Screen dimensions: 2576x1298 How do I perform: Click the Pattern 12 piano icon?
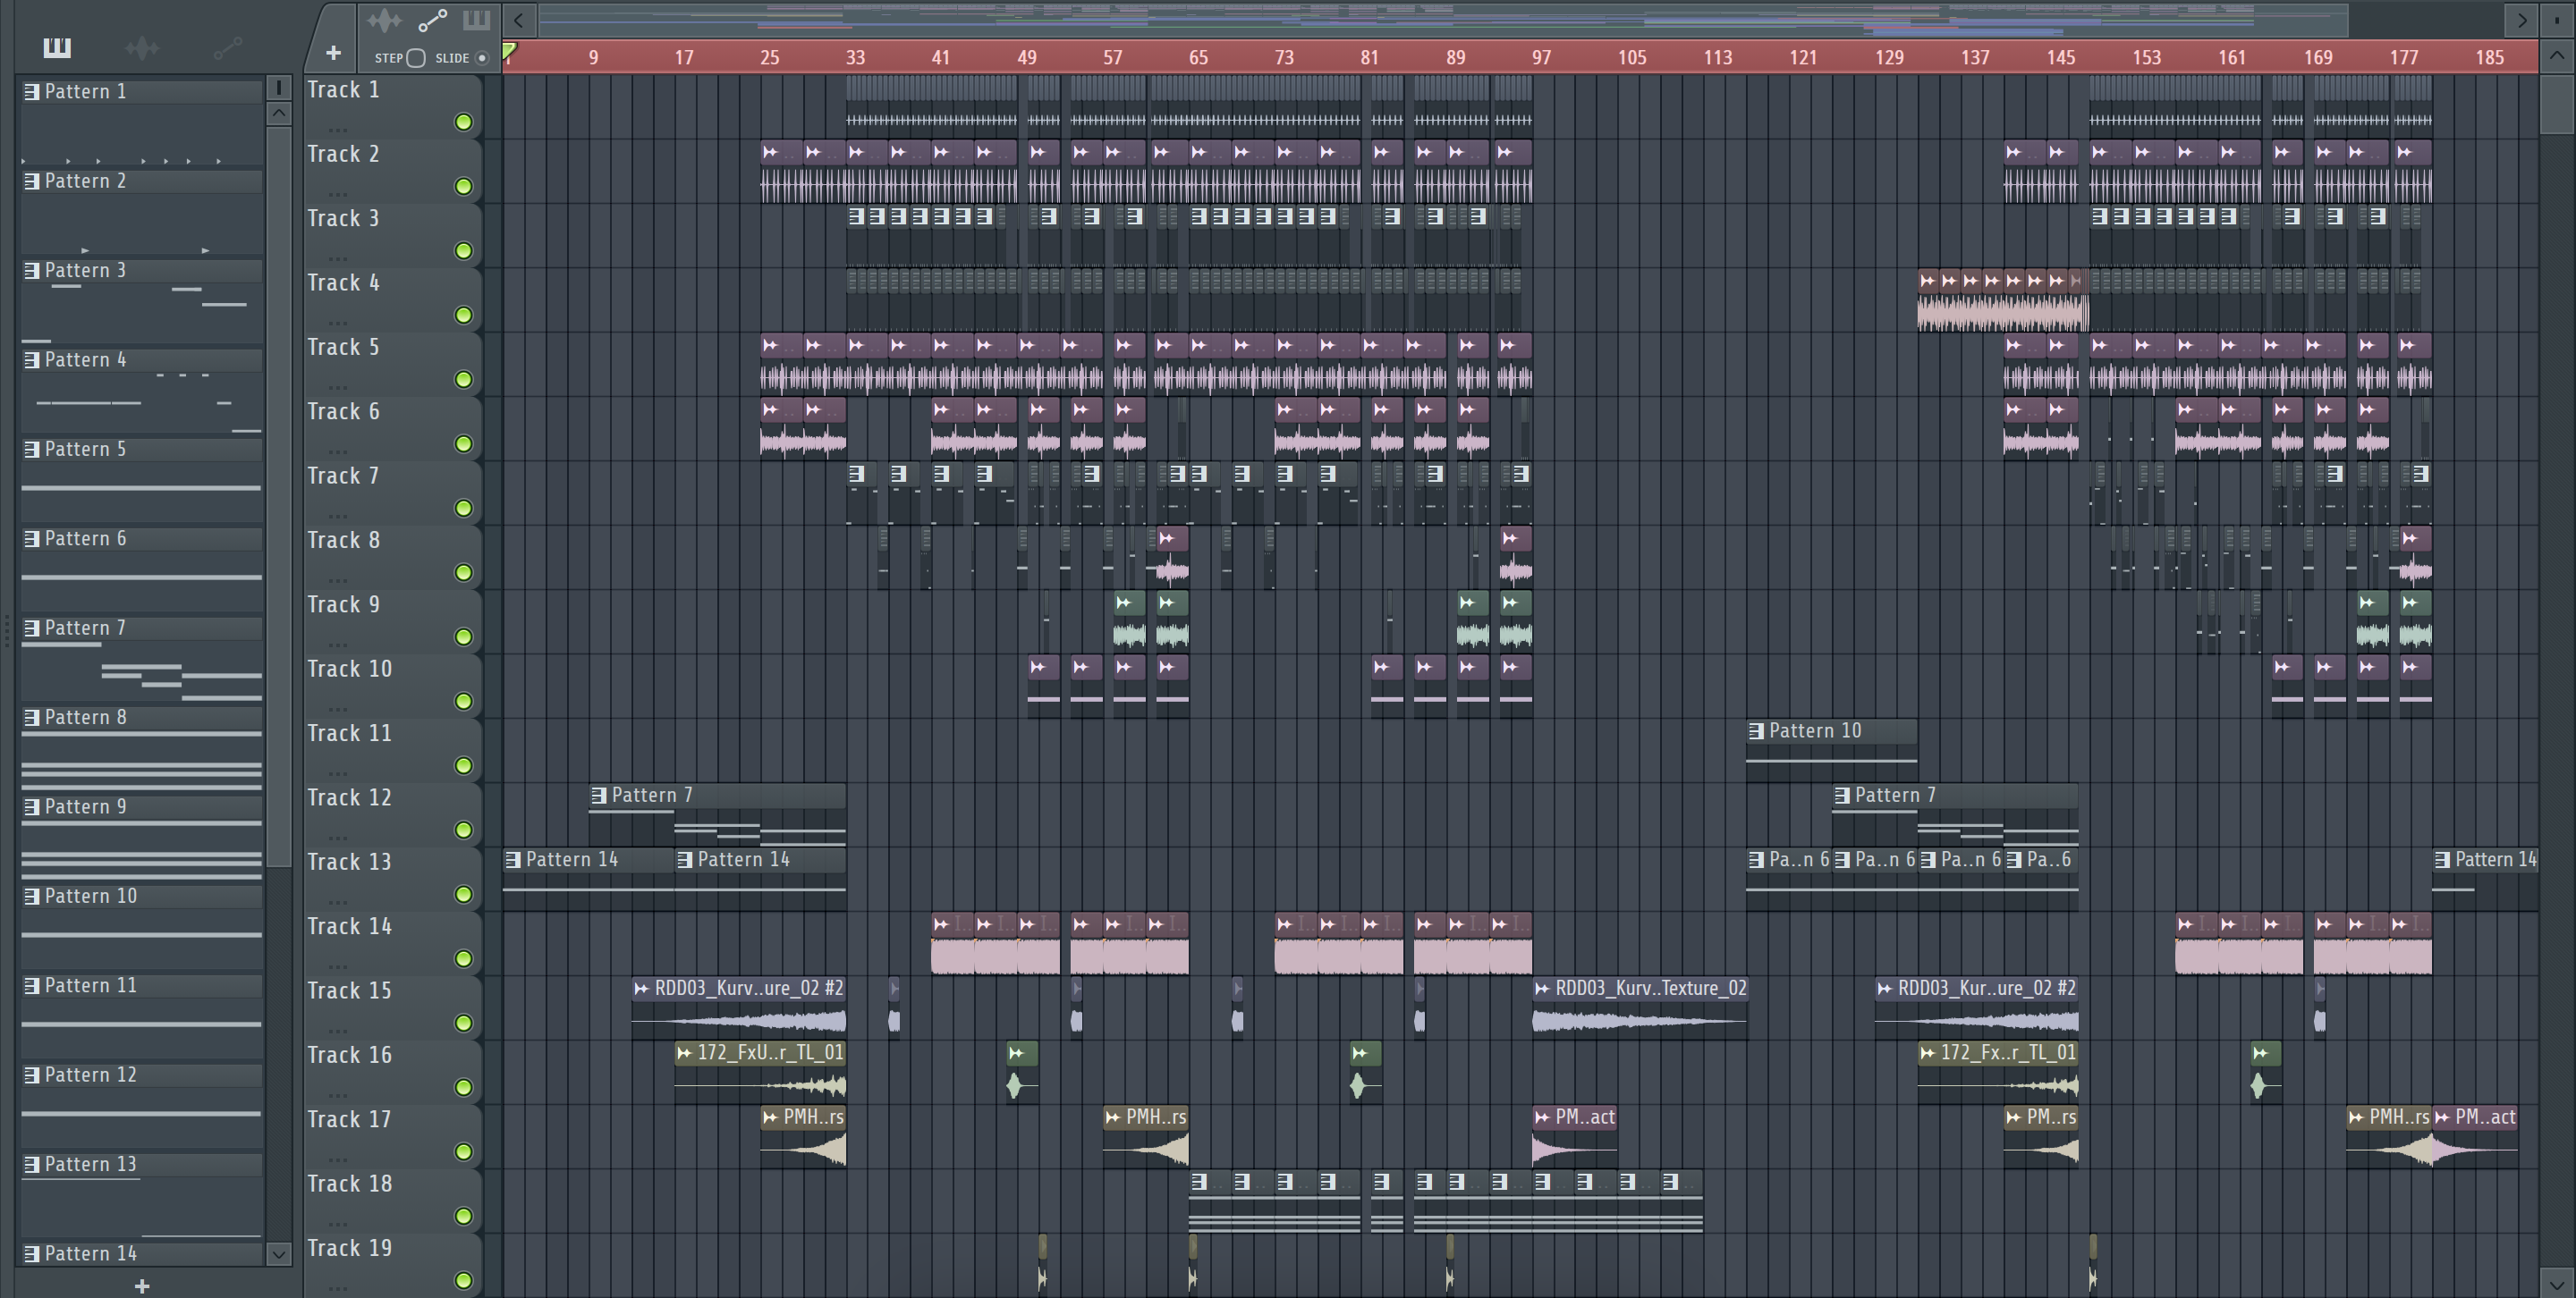tap(32, 1075)
